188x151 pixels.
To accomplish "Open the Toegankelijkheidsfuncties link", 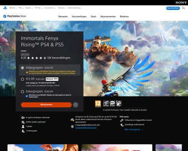I will (86, 128).
